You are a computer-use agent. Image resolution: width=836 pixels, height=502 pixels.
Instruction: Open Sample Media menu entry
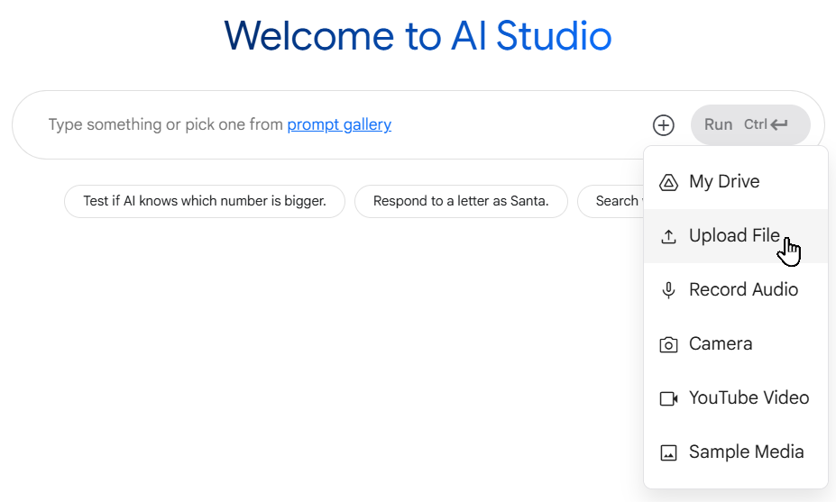736,452
